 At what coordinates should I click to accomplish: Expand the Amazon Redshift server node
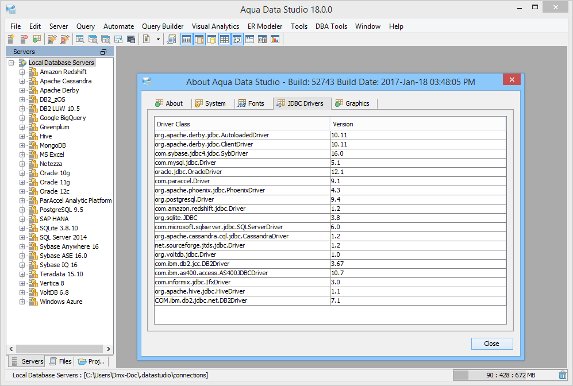click(22, 72)
